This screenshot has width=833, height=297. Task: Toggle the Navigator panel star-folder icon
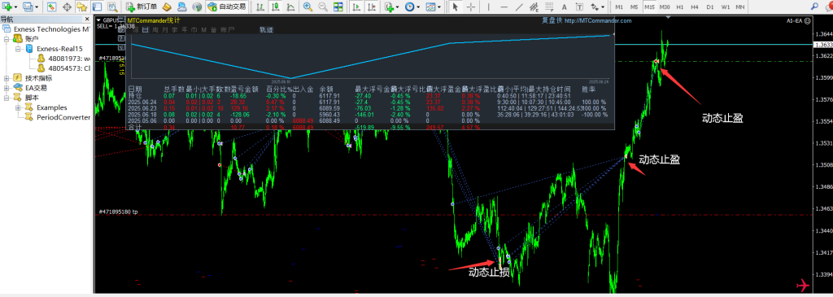(x=82, y=7)
